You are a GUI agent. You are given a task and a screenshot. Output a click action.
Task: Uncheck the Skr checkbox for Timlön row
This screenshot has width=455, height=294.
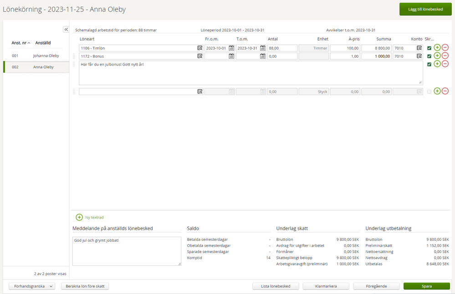[x=429, y=48]
